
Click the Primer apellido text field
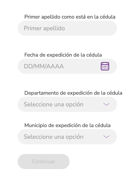[x=67, y=28]
